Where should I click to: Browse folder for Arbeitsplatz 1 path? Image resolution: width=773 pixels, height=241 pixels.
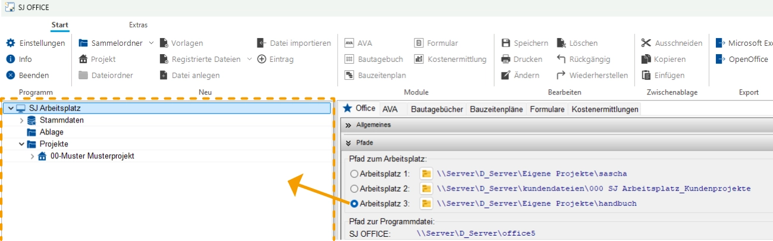426,174
